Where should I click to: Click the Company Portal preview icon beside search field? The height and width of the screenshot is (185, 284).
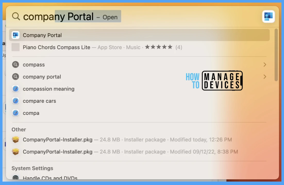269,16
